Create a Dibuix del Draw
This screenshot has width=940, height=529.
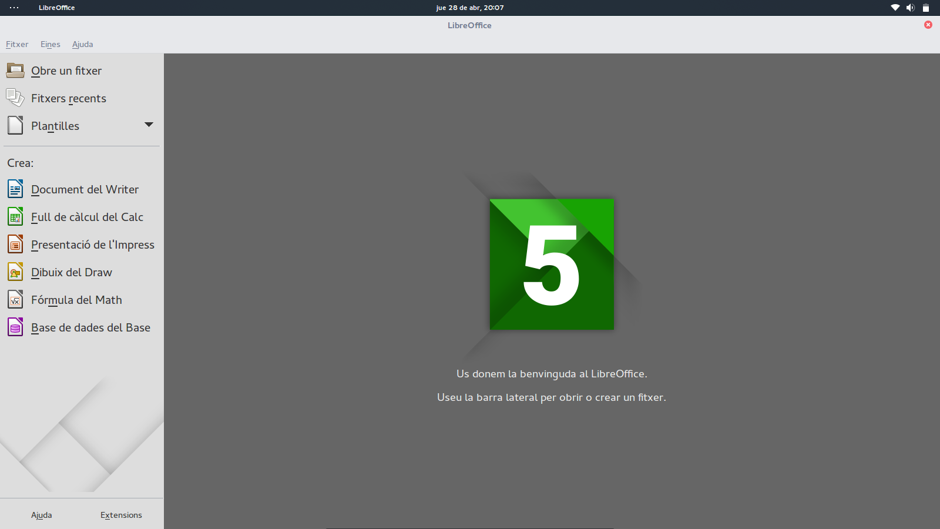click(x=72, y=272)
